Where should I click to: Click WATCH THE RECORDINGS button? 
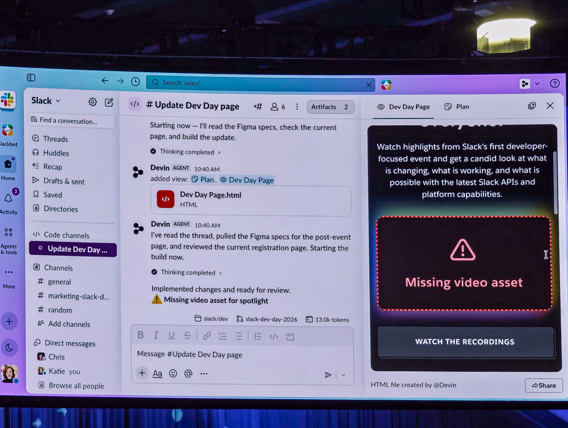[x=465, y=342]
